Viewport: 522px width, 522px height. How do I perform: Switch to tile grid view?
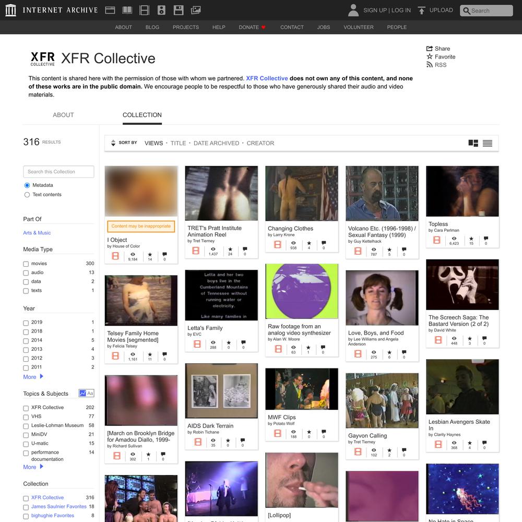click(473, 143)
